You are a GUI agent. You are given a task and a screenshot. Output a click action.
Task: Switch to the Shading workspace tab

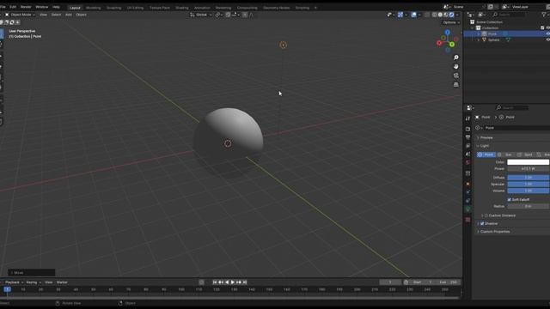pyautogui.click(x=181, y=8)
